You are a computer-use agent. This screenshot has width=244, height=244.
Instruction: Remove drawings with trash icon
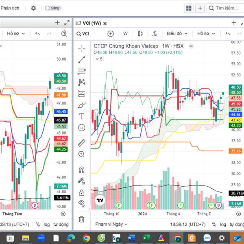(x=82, y=219)
